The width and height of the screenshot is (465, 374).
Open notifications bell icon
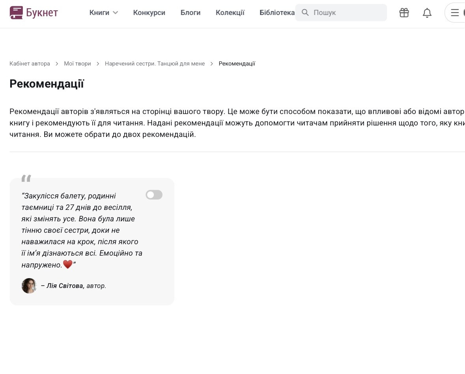coord(427,13)
